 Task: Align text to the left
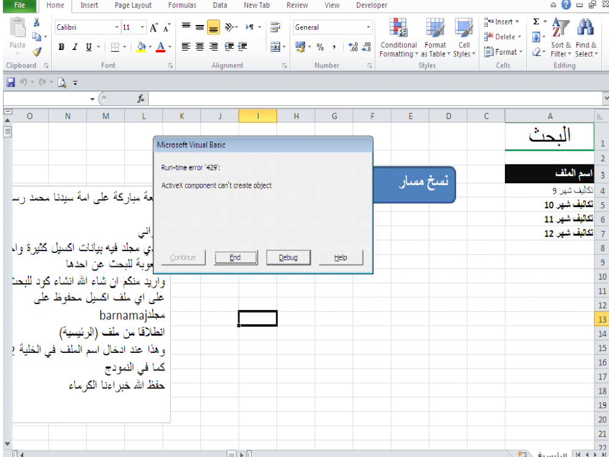(186, 47)
